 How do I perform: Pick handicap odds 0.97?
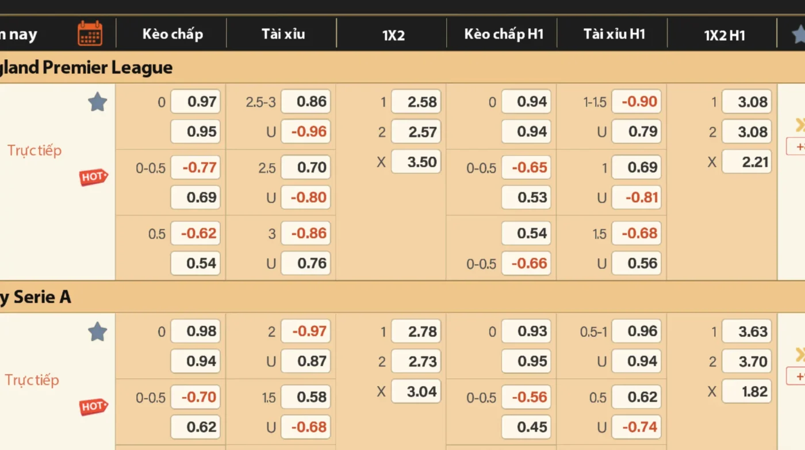[195, 102]
